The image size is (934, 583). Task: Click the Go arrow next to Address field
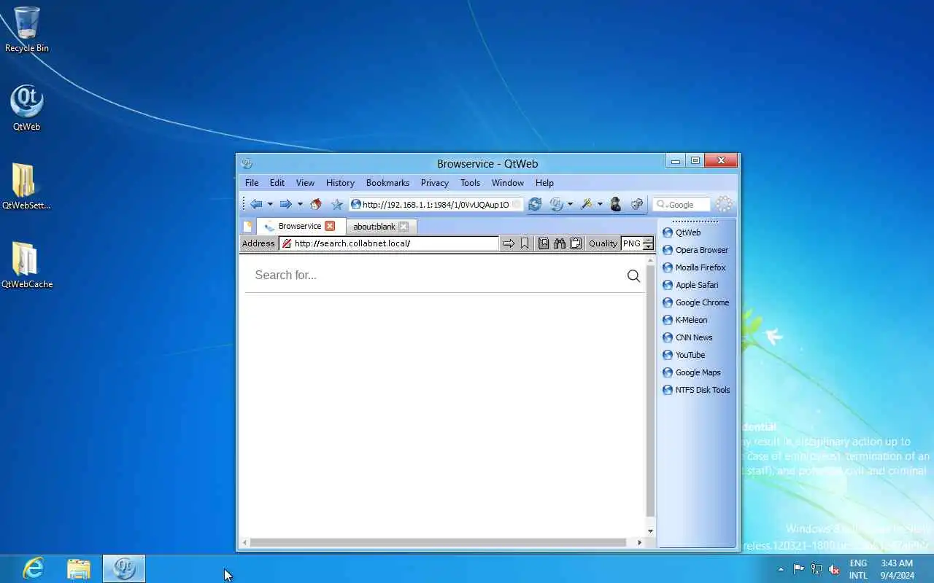(509, 243)
